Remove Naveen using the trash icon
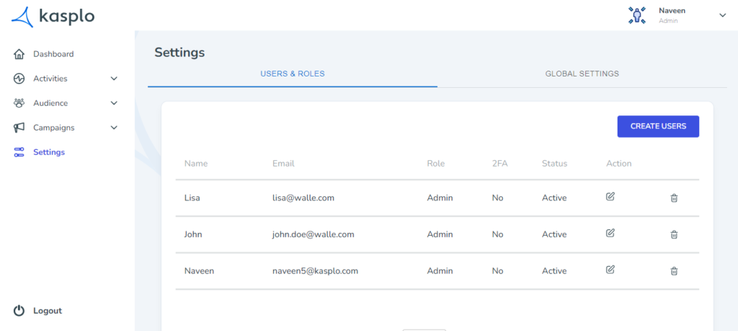This screenshot has width=738, height=331. pos(674,271)
